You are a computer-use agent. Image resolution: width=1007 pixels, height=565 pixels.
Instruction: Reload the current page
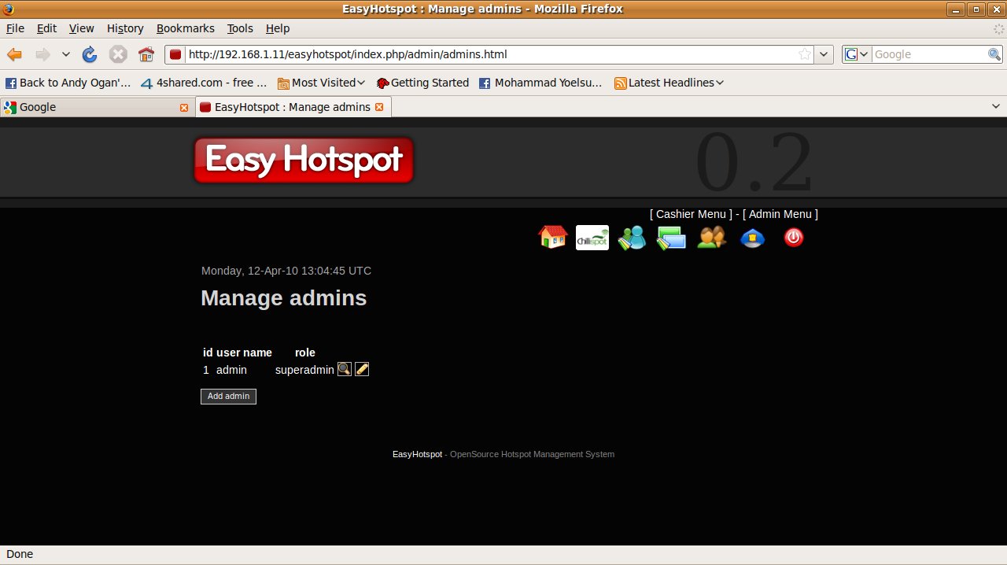pos(90,54)
